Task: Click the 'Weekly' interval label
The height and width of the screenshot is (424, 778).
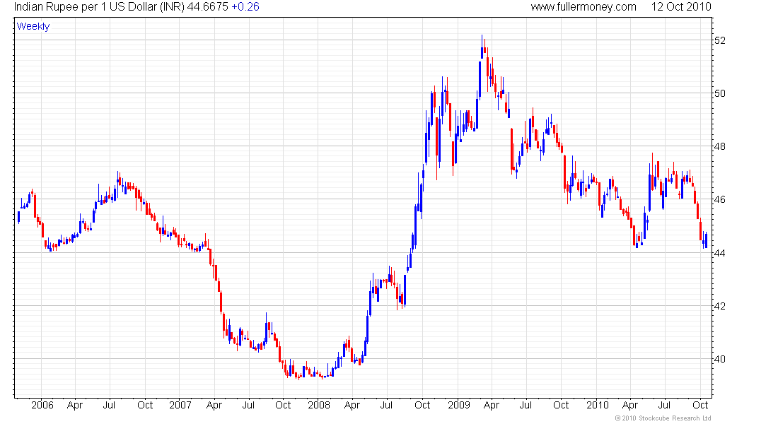Action: pos(33,26)
